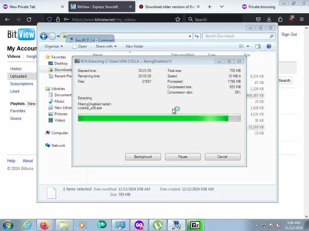The height and width of the screenshot is (231, 309).
Task: Select Favorites in navigation pane
Action: coord(56,57)
